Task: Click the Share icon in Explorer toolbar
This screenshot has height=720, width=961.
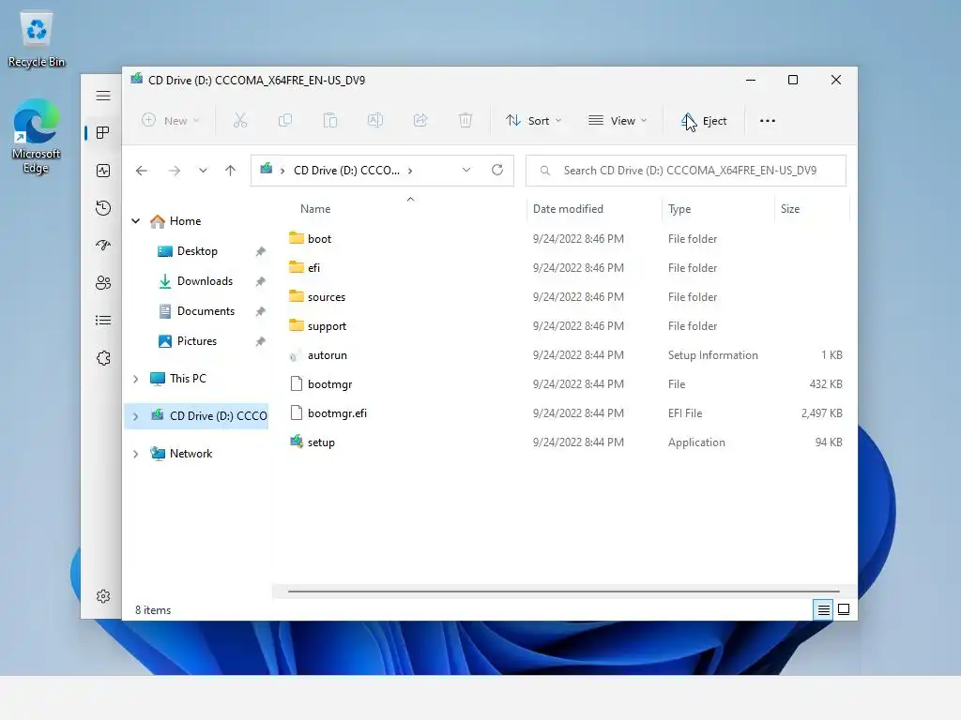Action: 420,121
